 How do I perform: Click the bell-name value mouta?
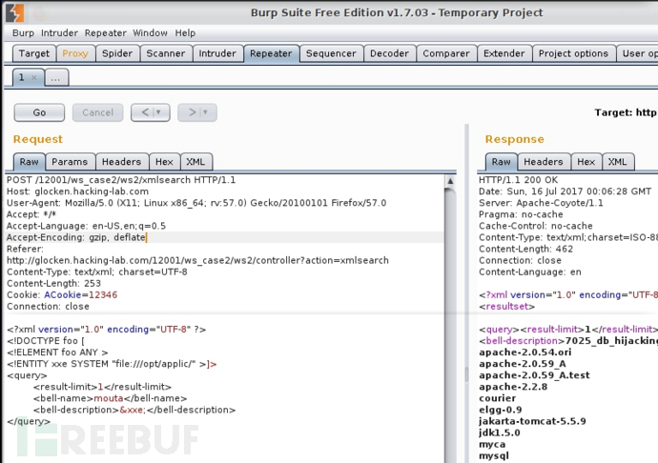point(109,398)
